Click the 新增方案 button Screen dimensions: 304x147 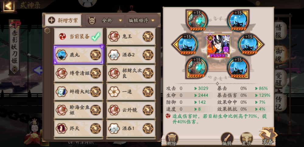(x=63, y=20)
